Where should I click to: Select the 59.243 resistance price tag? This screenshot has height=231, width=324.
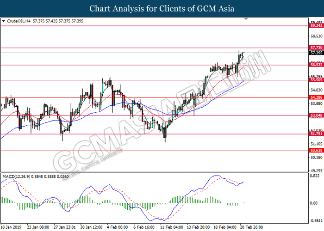316,26
